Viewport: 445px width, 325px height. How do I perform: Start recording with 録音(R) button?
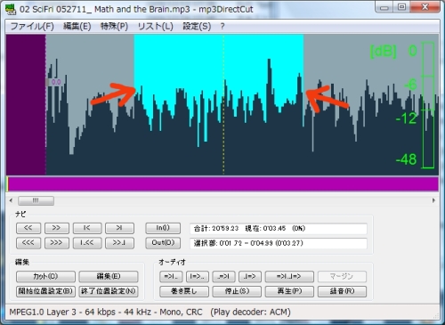click(x=342, y=291)
